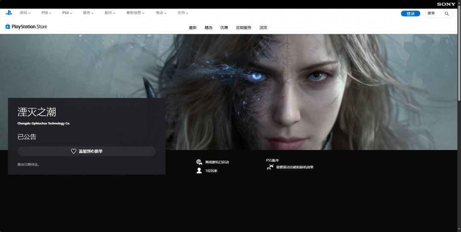Expand the 游戏 dropdown menu
The height and width of the screenshot is (232, 461).
click(25, 13)
